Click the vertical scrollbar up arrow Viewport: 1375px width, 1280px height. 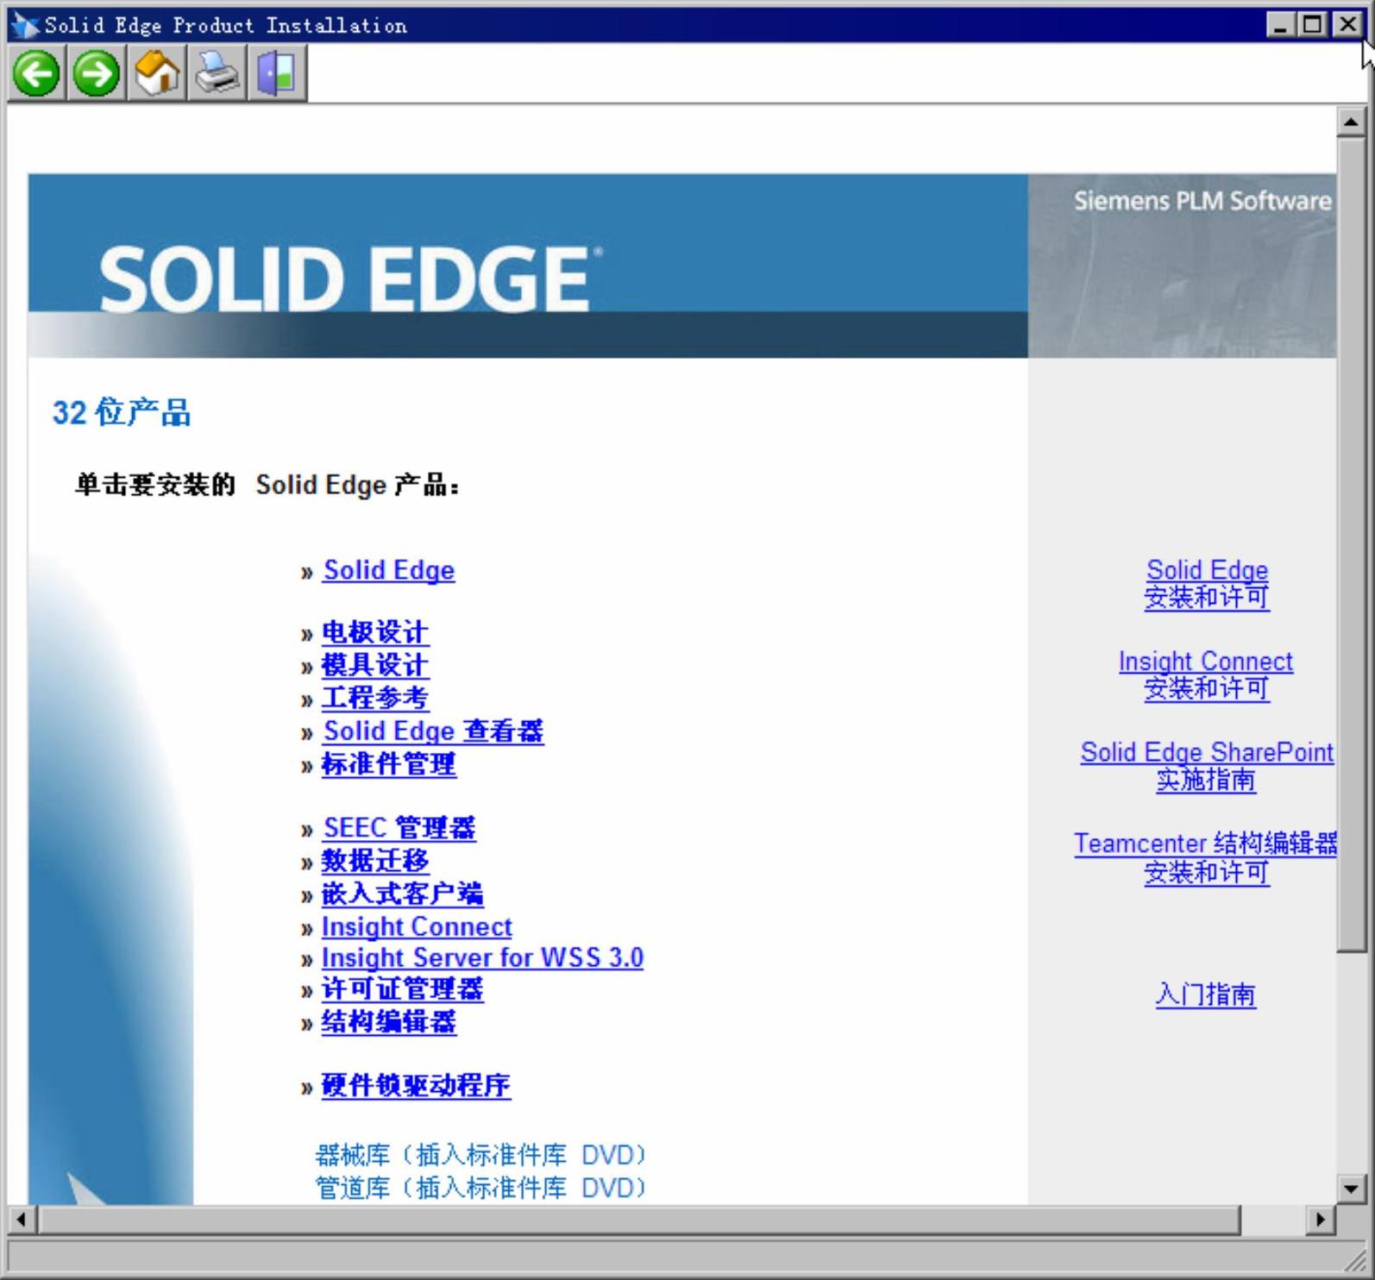pos(1351,122)
